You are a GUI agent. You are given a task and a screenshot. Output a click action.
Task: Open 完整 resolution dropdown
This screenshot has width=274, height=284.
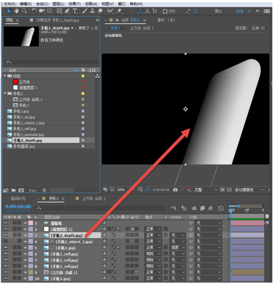click(x=206, y=190)
